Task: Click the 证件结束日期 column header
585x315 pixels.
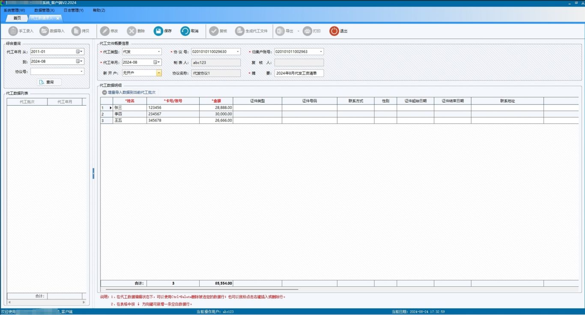Action: point(453,101)
